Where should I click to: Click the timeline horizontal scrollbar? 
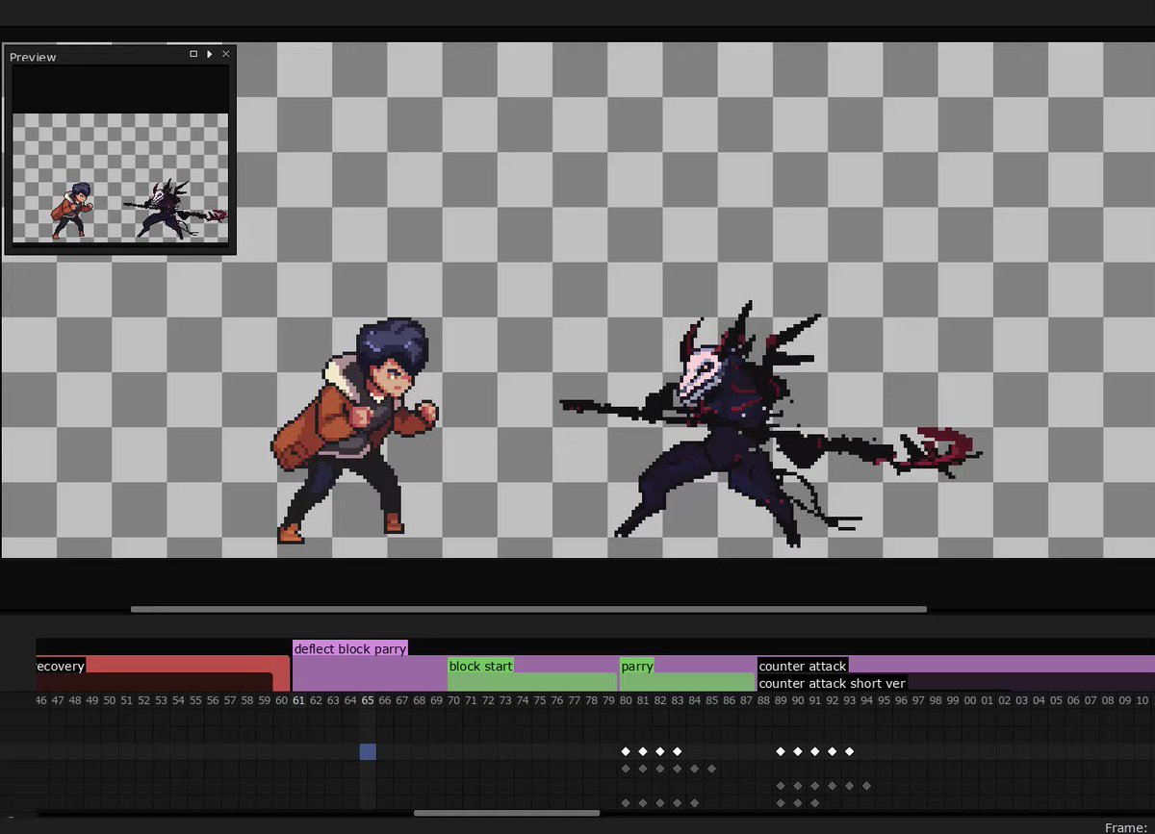click(506, 813)
